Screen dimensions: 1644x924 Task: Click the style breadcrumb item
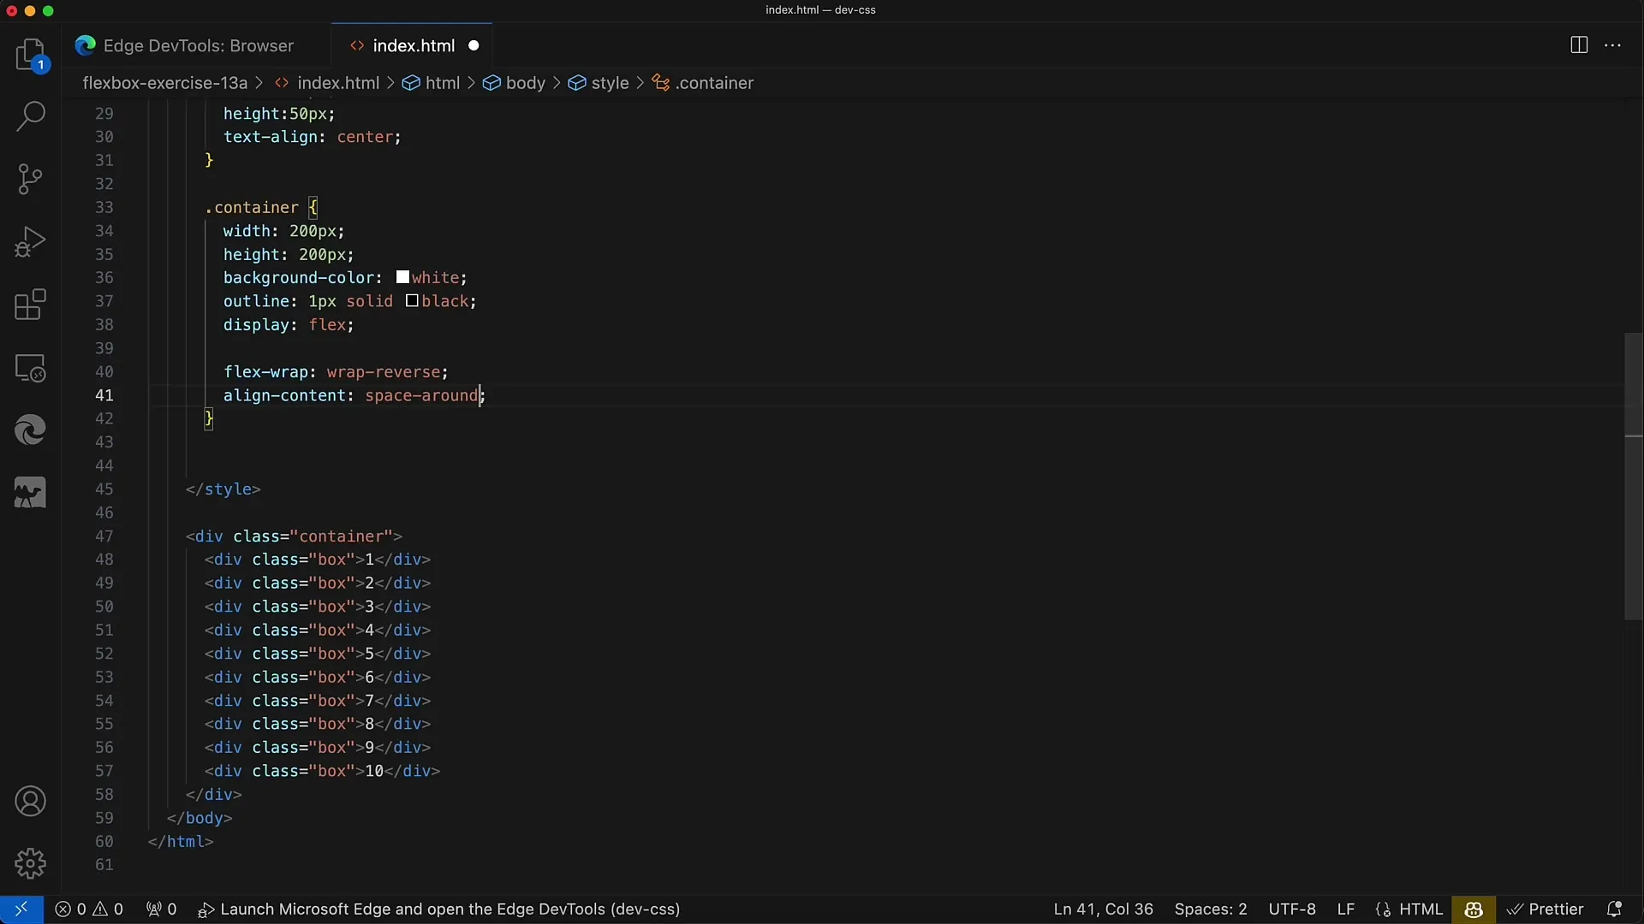point(609,83)
